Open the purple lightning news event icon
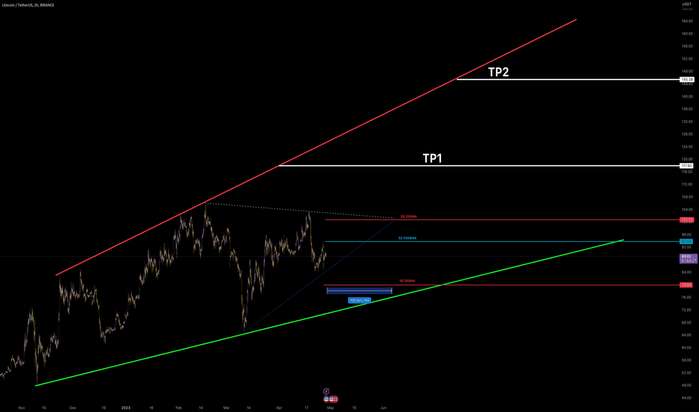Viewport: 699px width, 412px height. 325,392
